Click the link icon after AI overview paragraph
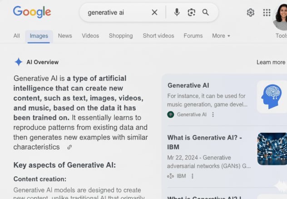The height and width of the screenshot is (199, 287). (69, 147)
